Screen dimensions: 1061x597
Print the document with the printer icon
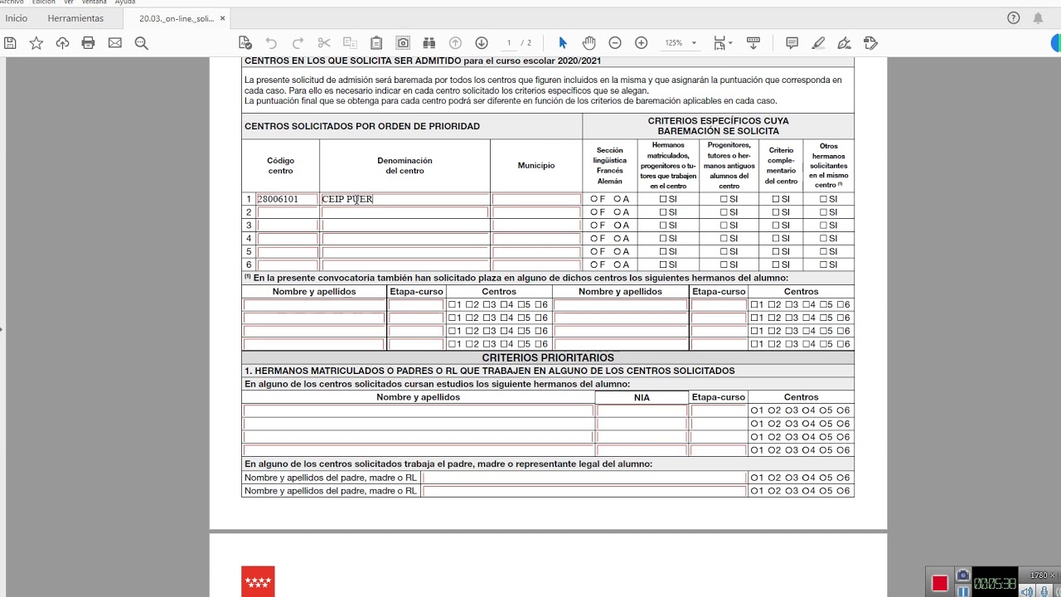coord(88,43)
